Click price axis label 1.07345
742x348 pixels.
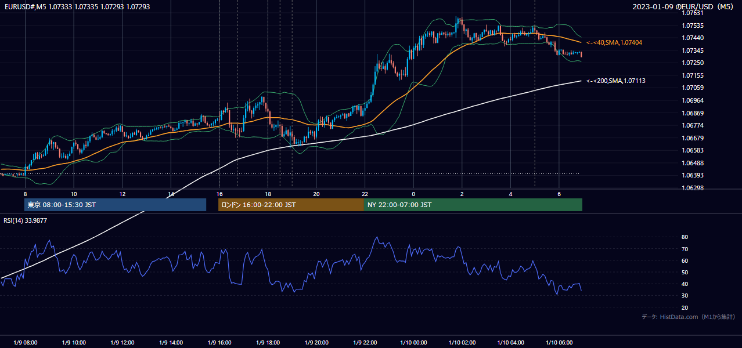693,50
